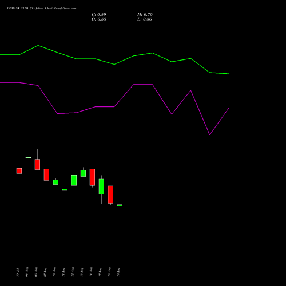Click the 18 Aug date label
Image resolution: width=286 pixels, height=286 pixels.
coord(109,272)
